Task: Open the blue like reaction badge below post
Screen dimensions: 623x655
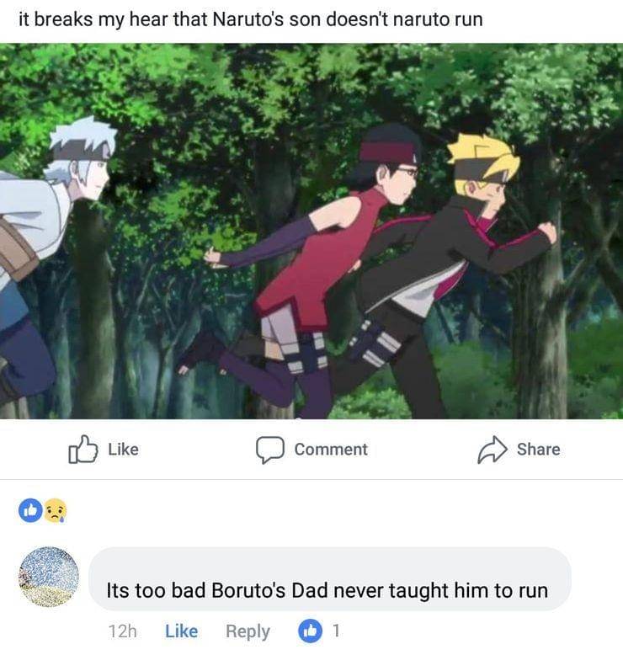Action: [x=30, y=510]
